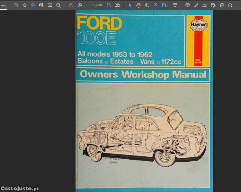Go to next page down arrow
241x192 pixels.
[x=80, y=5]
